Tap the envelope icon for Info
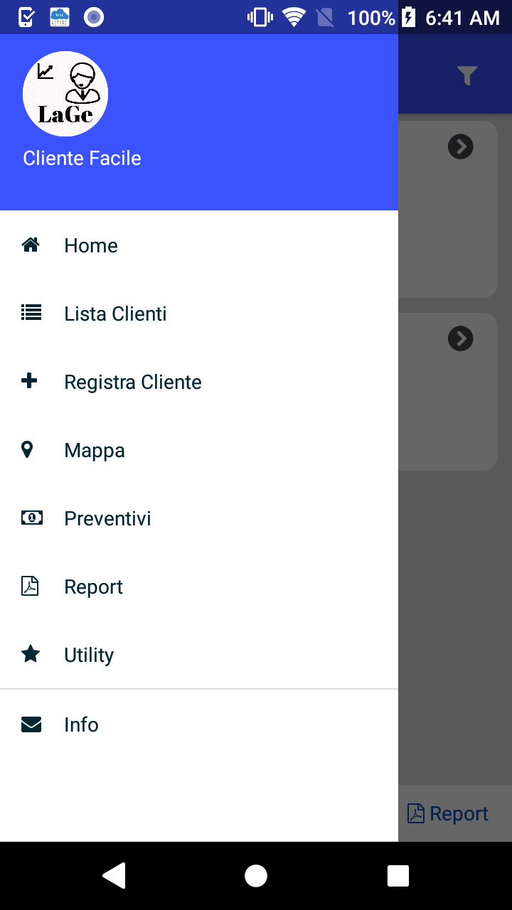This screenshot has width=512, height=910. (x=31, y=724)
